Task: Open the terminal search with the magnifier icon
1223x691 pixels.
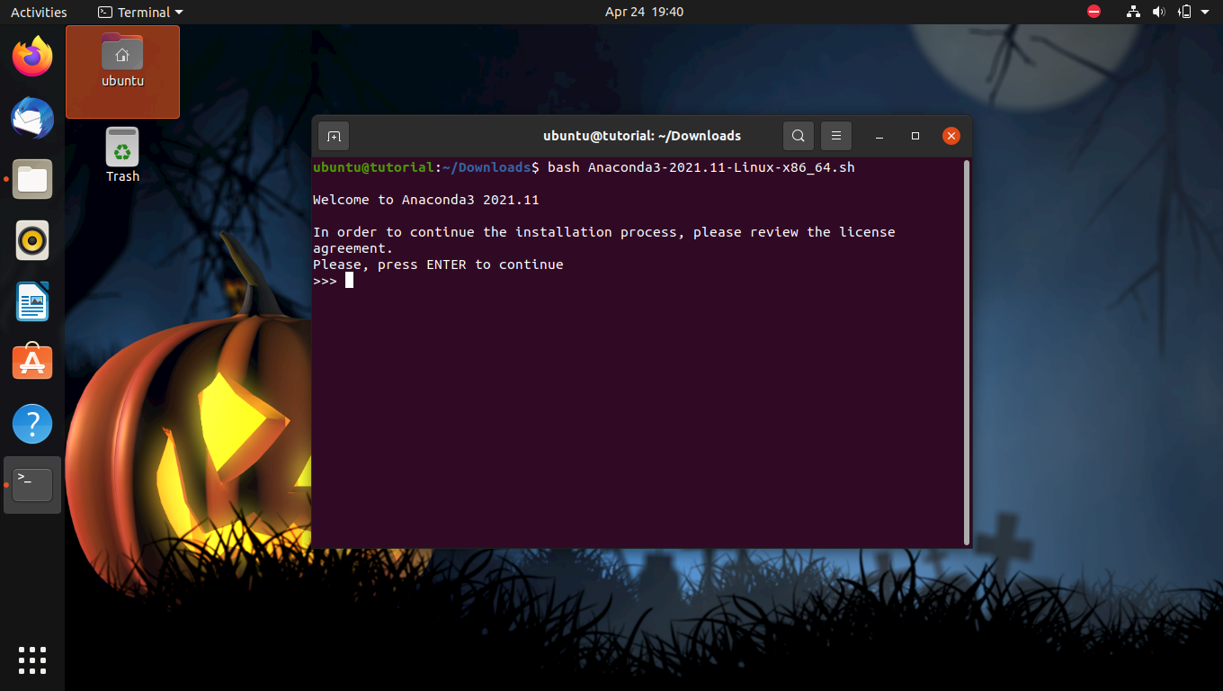Action: tap(798, 136)
